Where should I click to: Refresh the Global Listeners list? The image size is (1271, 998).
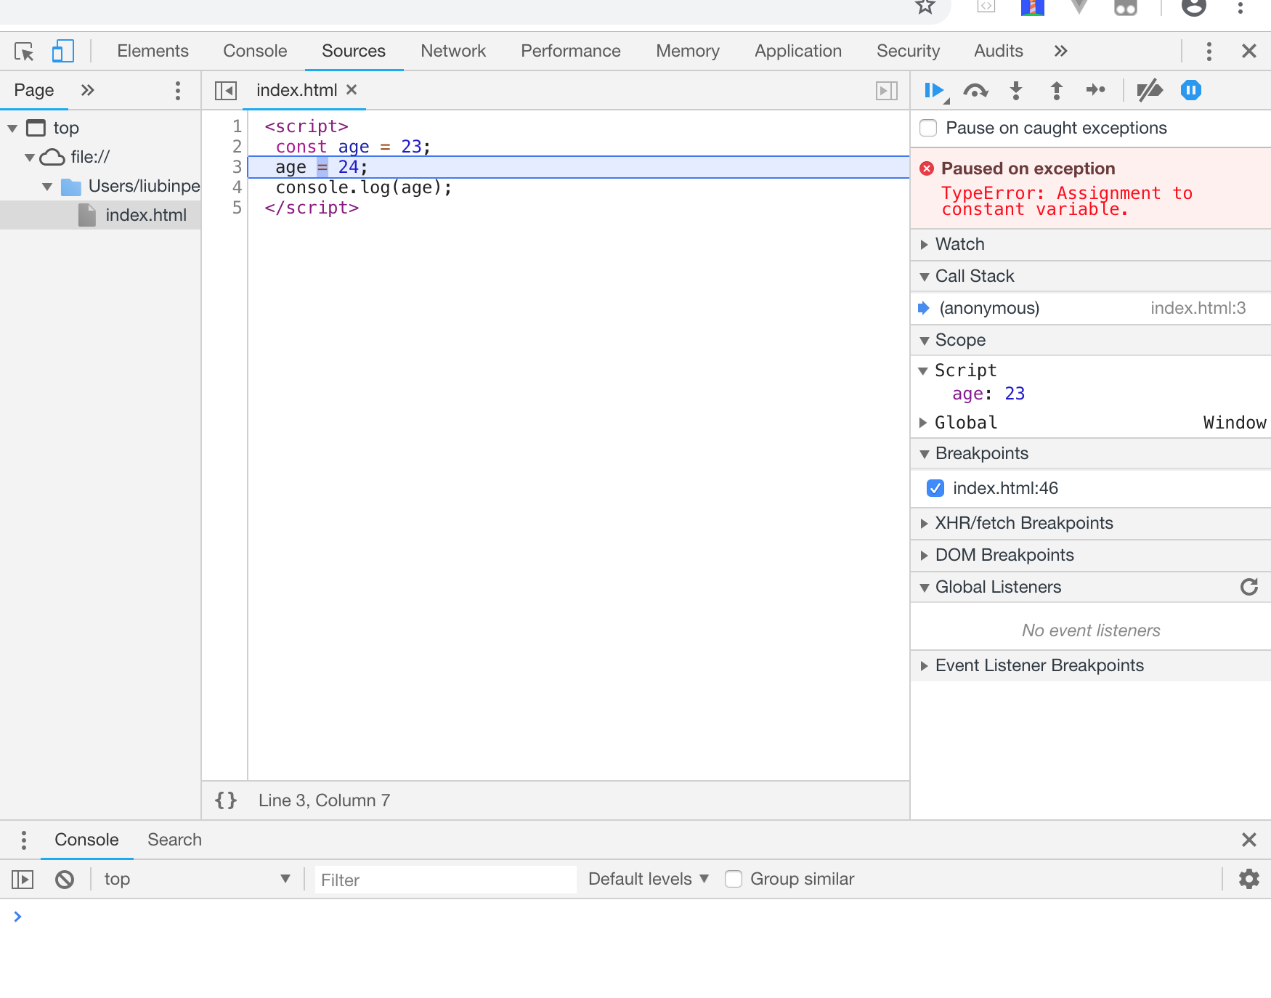[1249, 587]
